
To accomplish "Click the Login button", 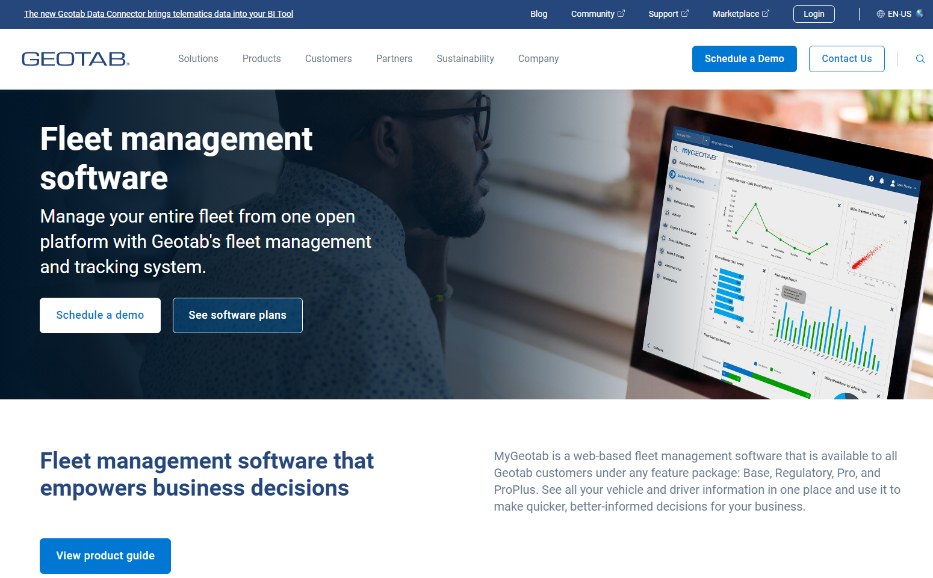I will pos(814,14).
